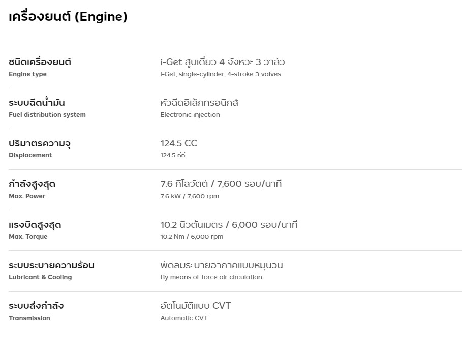Click the Thai 'แรงบิดสูงสุด' row title

click(35, 225)
